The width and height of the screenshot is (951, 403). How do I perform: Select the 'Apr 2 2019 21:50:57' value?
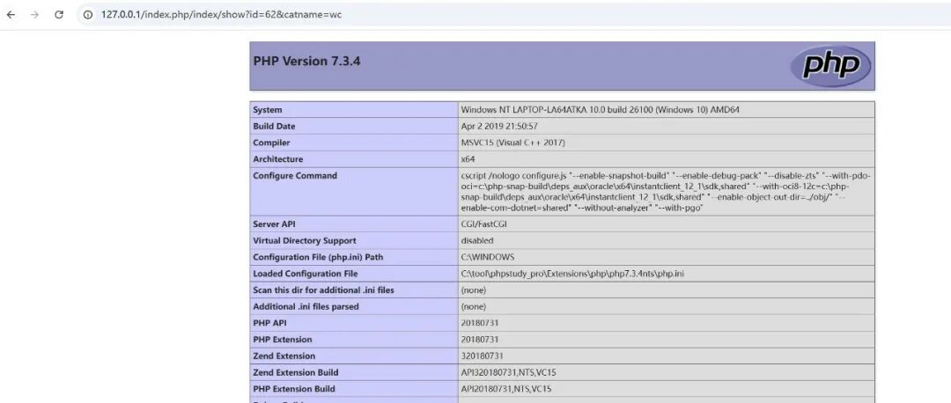click(499, 126)
